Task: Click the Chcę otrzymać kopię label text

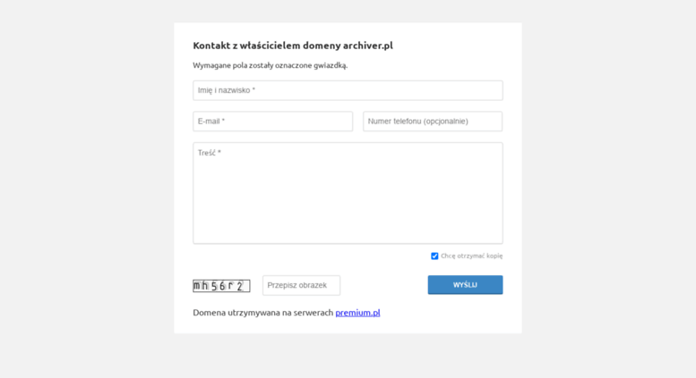Action: 471,256
